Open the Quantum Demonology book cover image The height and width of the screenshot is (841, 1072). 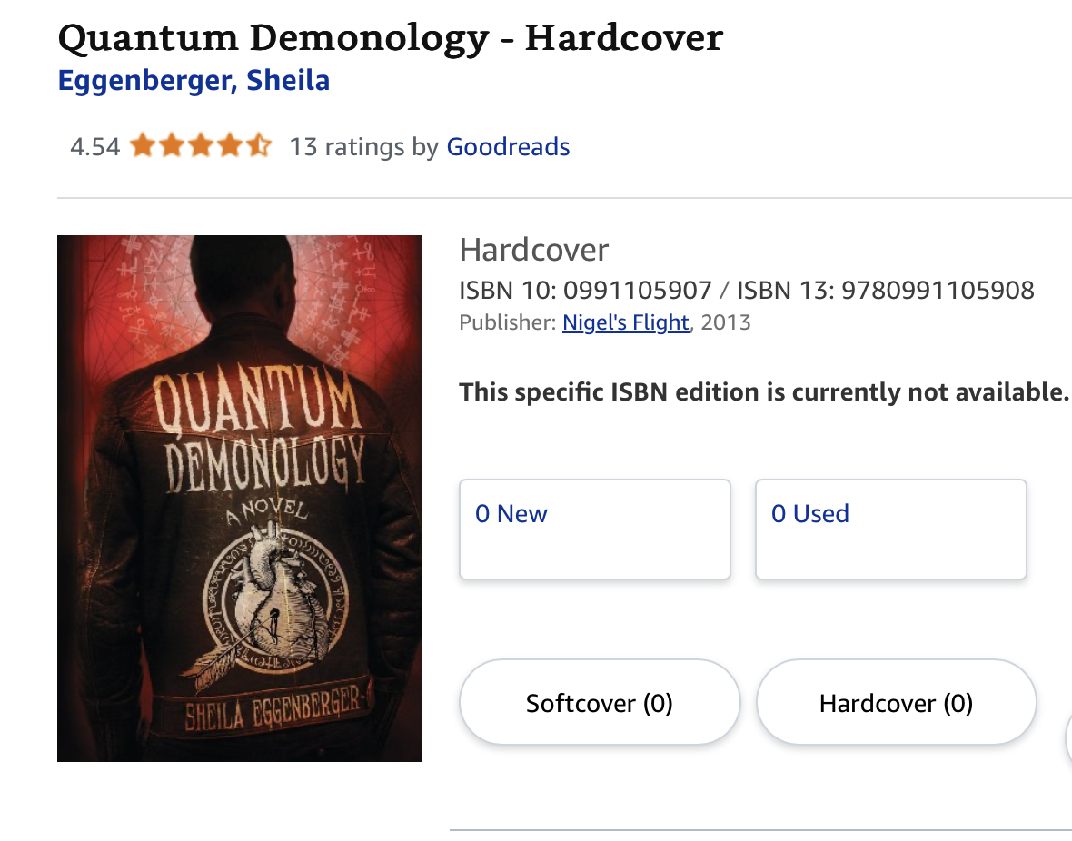240,499
